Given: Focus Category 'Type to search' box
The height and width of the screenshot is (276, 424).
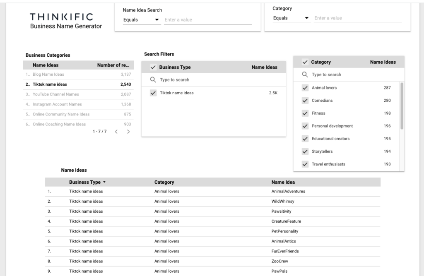Looking at the screenshot, I should coord(349,74).
